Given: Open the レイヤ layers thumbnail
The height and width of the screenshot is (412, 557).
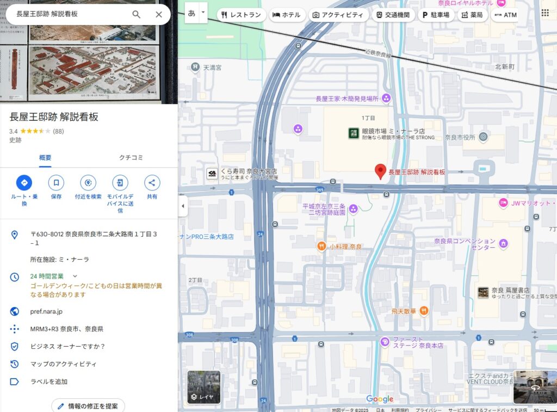Looking at the screenshot, I should [204, 387].
